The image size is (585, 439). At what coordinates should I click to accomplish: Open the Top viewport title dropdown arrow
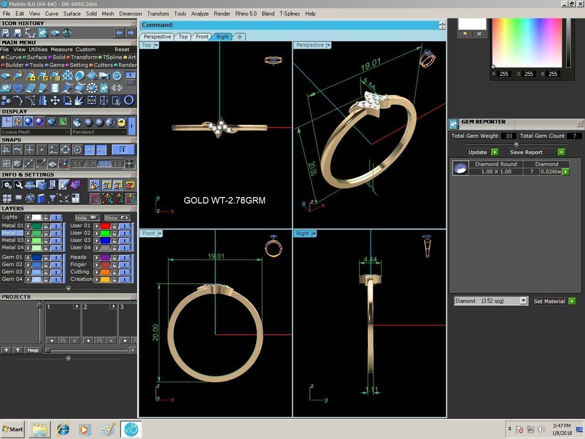click(156, 45)
